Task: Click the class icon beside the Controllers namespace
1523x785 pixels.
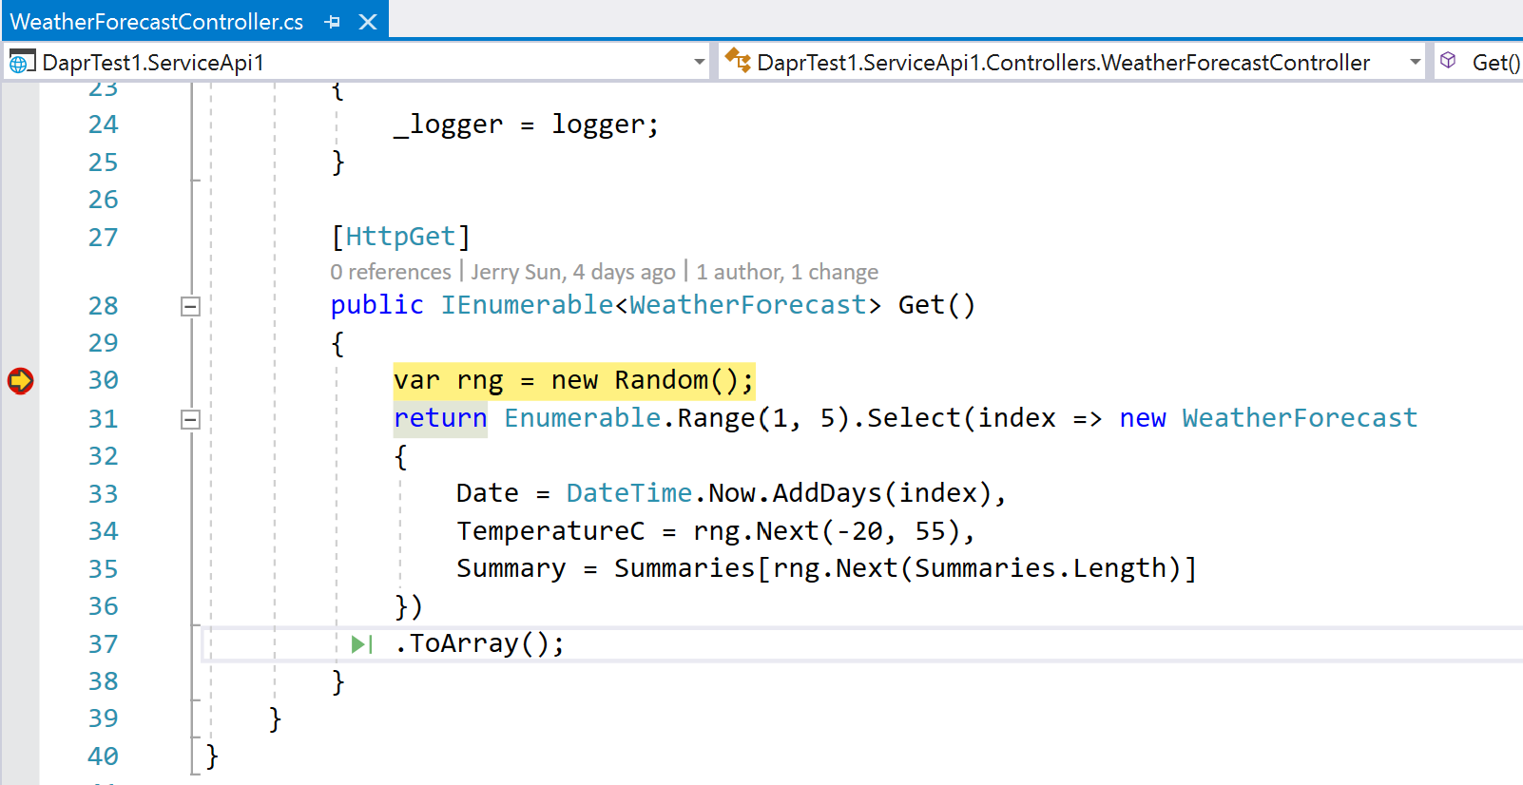Action: pos(738,61)
